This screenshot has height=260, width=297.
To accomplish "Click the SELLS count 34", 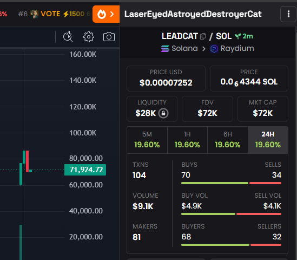I will tap(277, 175).
